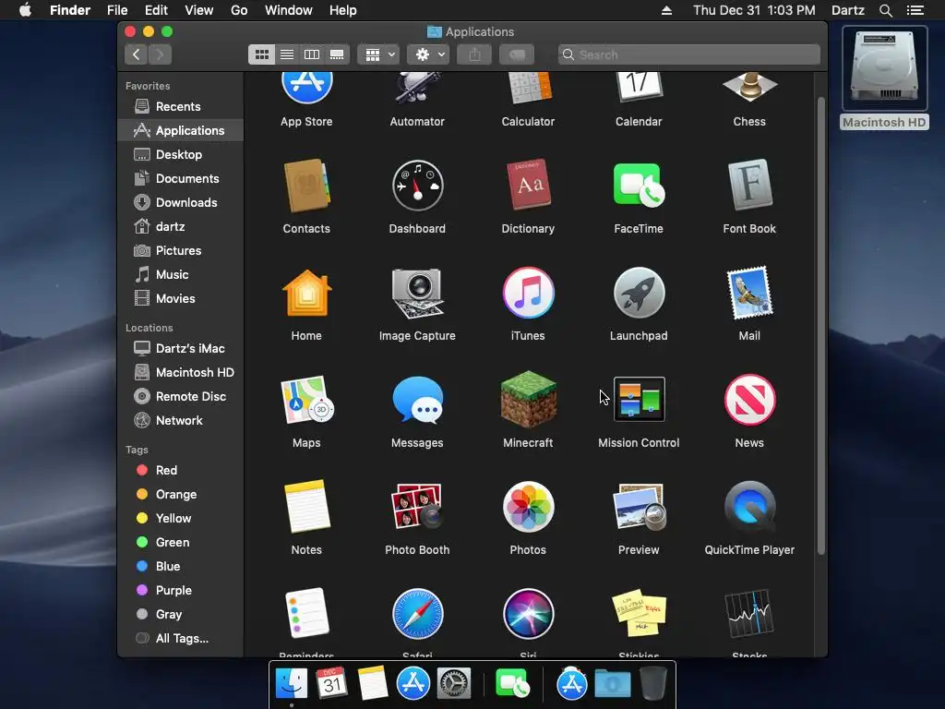Open the Go menu
Screen dimensions: 945x709
coord(239,10)
